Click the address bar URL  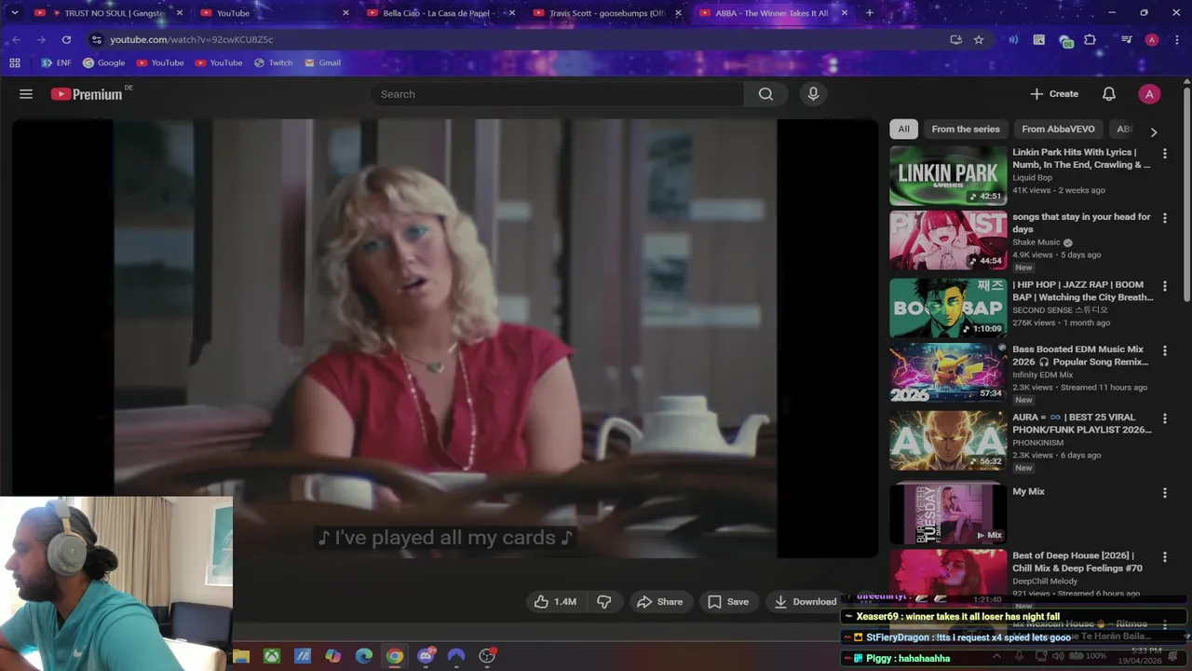pyautogui.click(x=192, y=40)
